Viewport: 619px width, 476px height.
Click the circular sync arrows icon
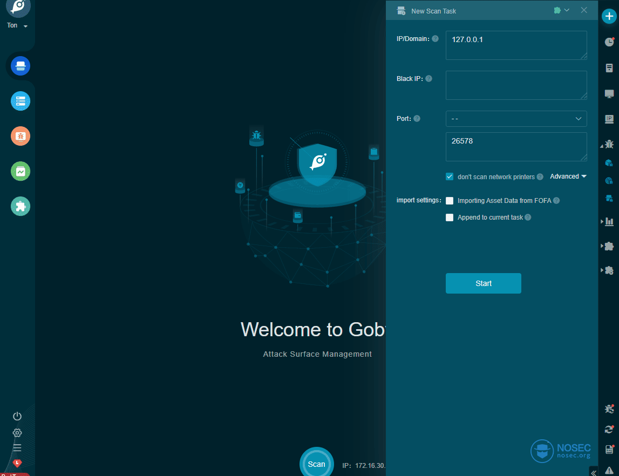pos(609,429)
